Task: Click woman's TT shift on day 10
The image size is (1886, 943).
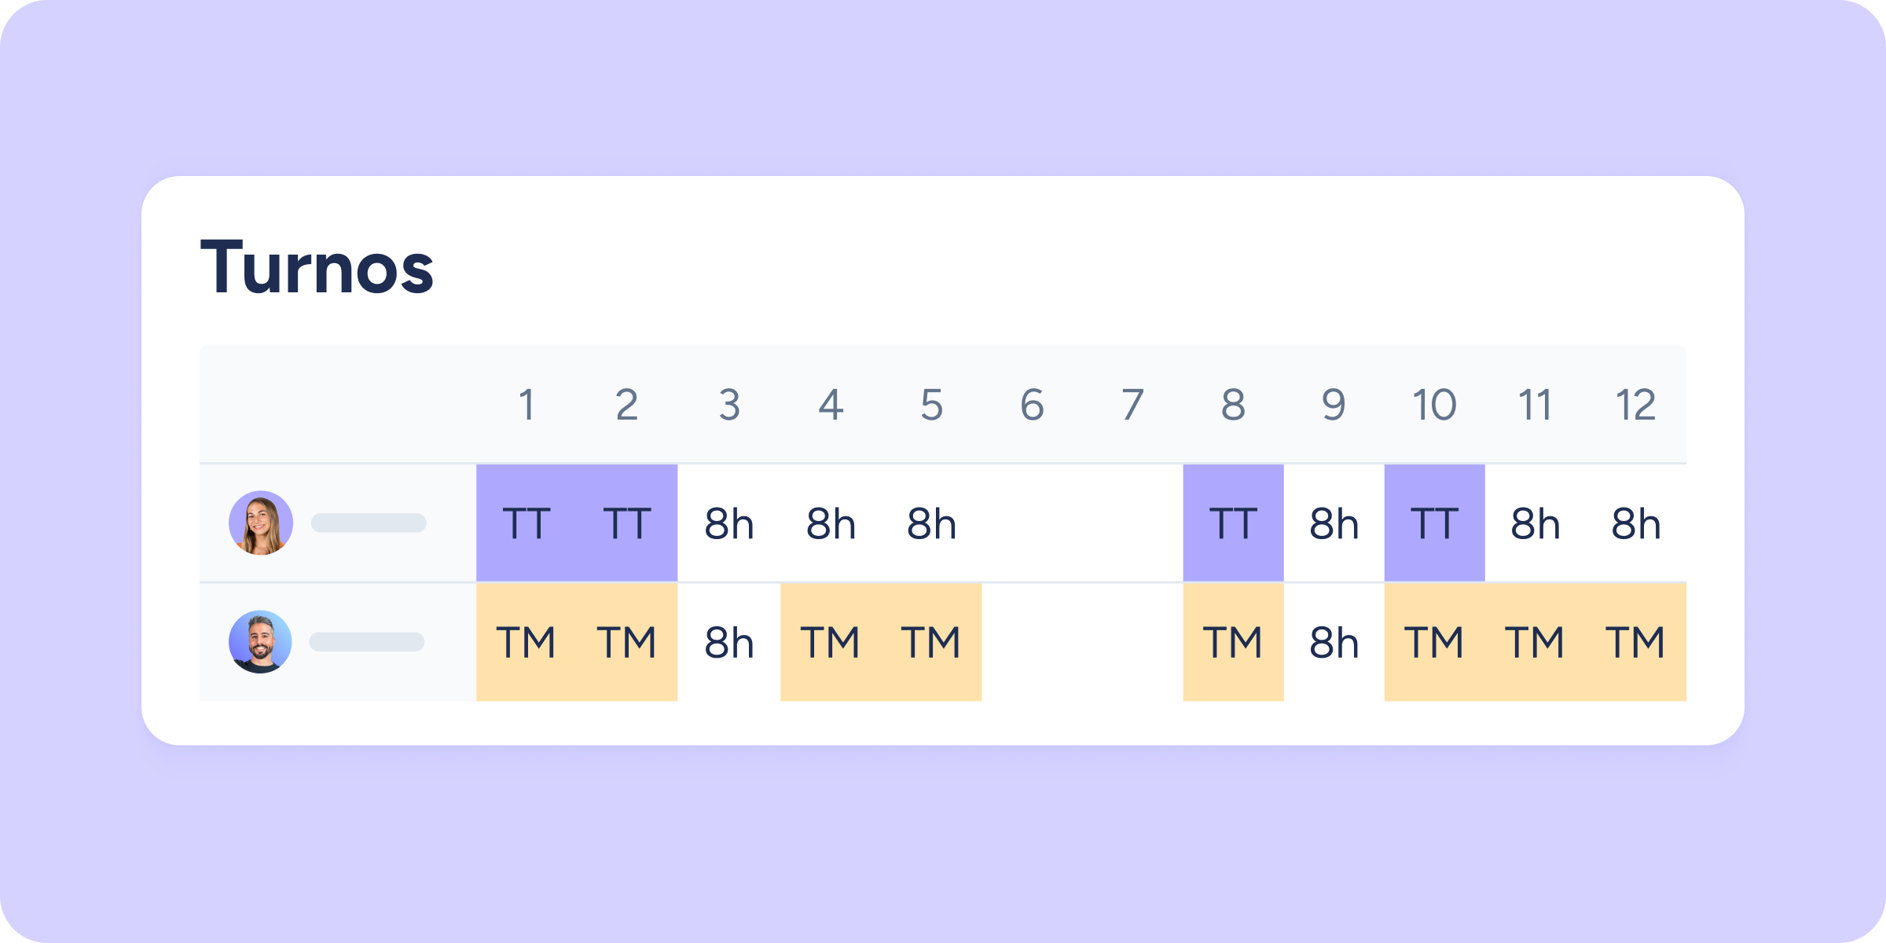Action: pos(1434,523)
